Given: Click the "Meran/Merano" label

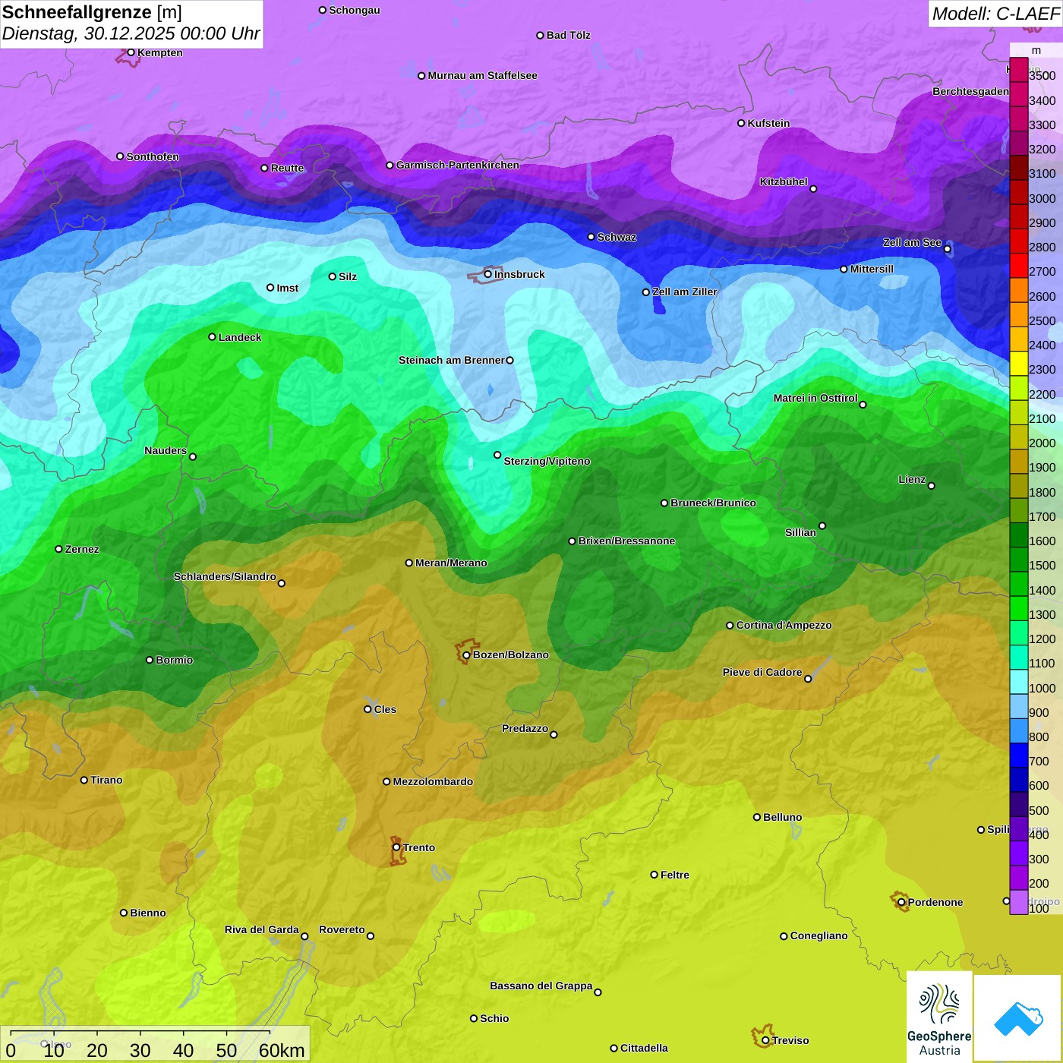Looking at the screenshot, I should [451, 563].
